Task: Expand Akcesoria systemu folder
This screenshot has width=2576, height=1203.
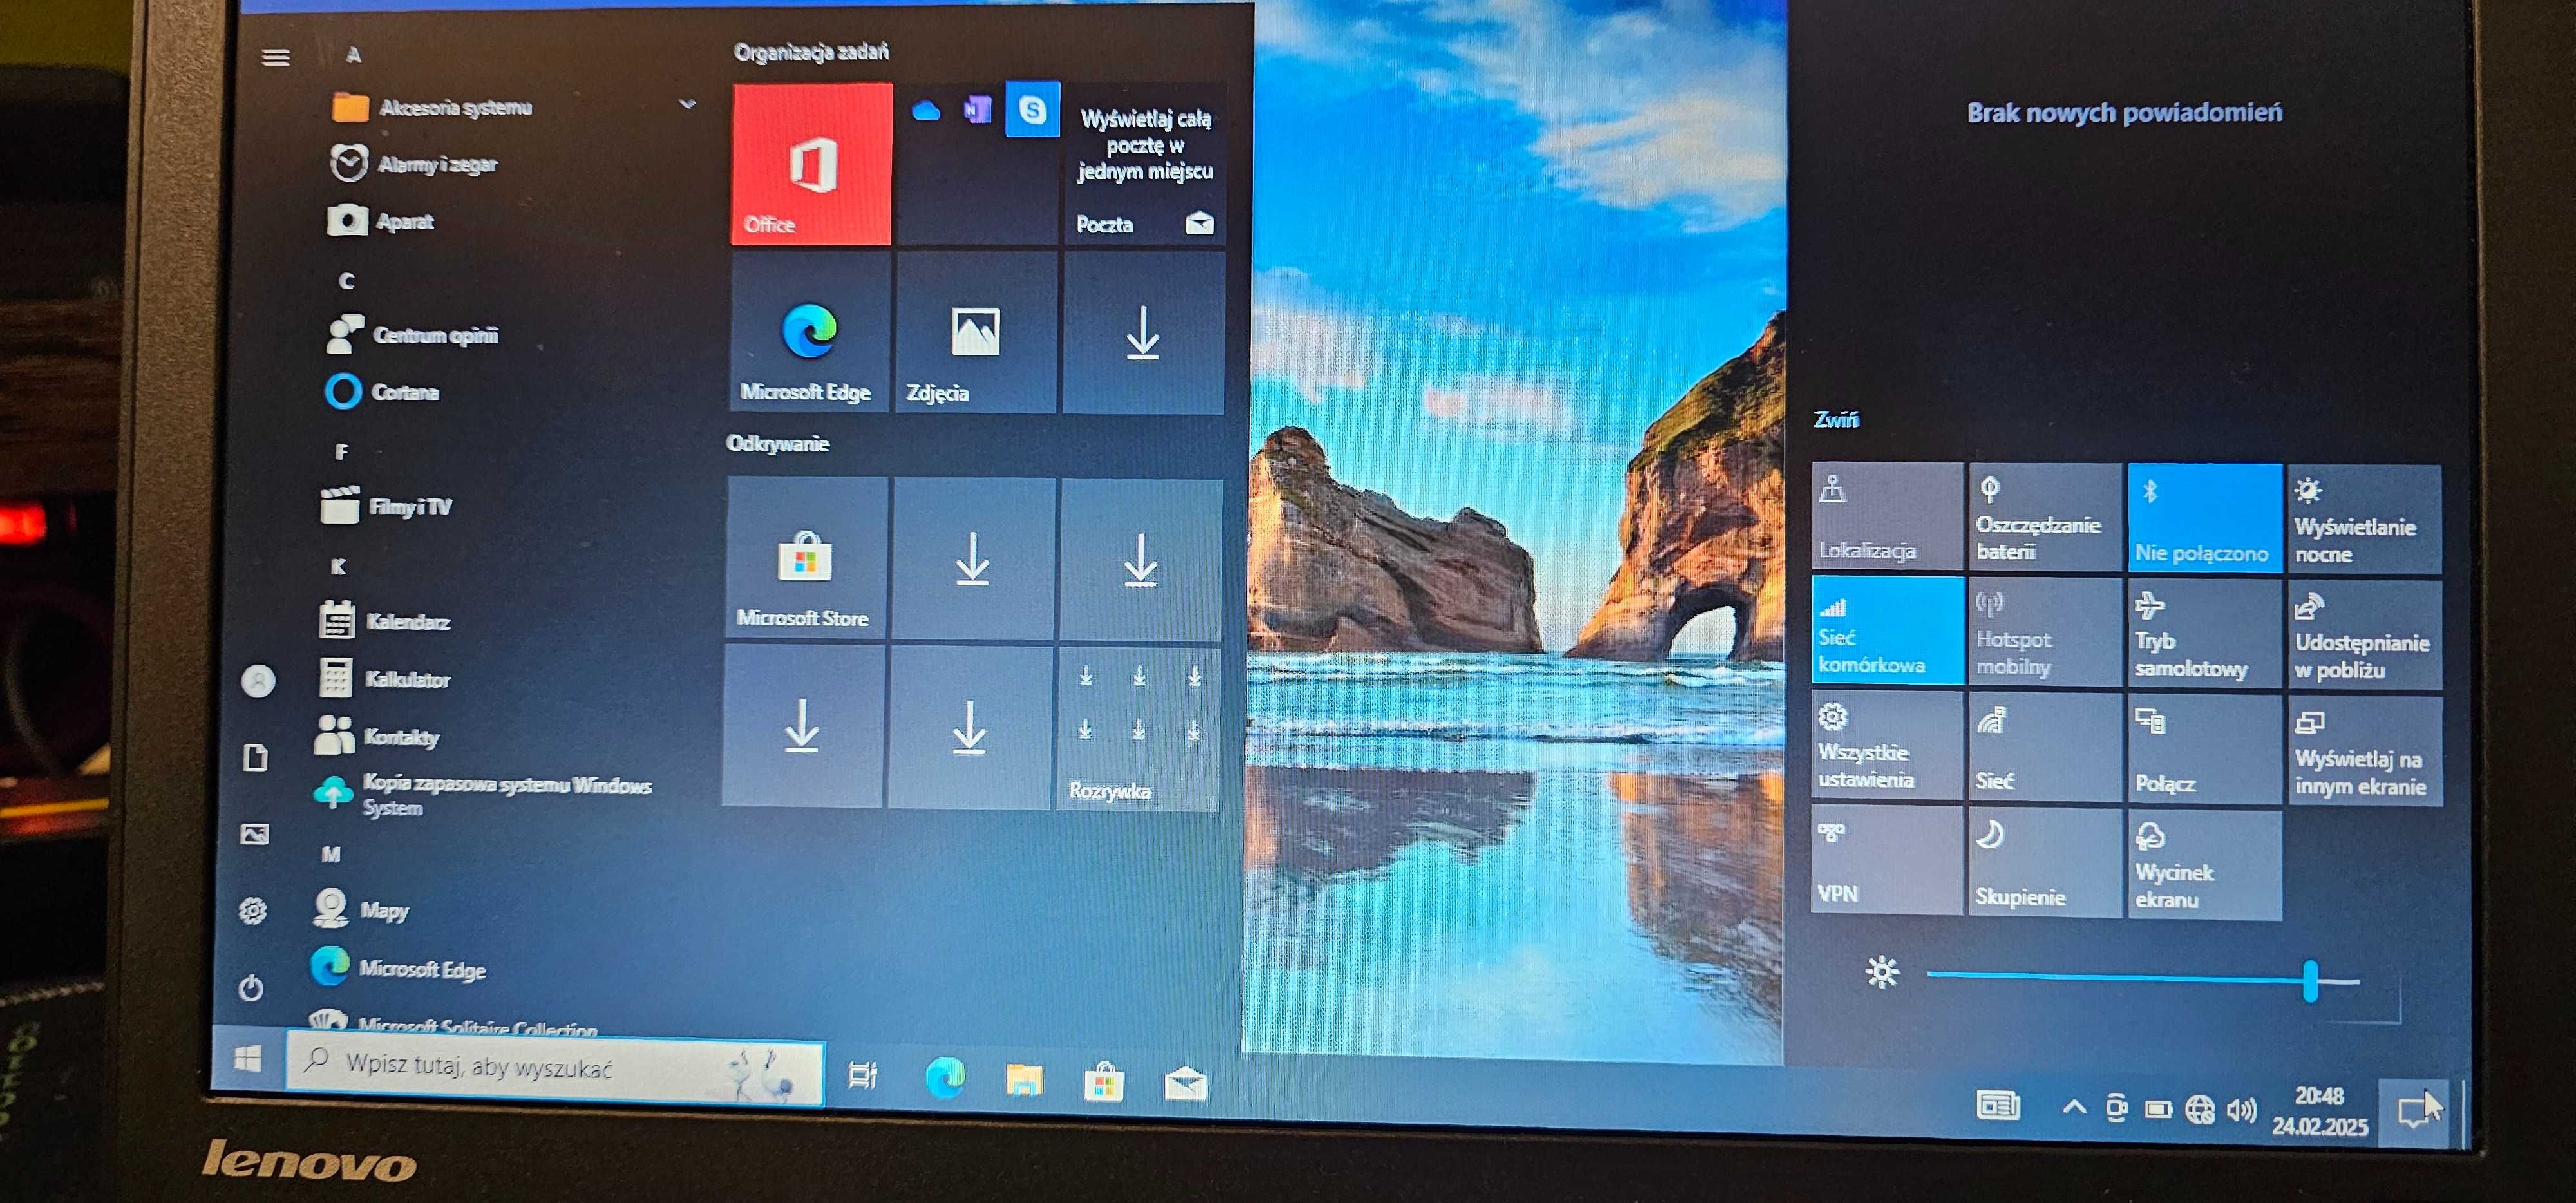Action: pyautogui.click(x=514, y=106)
